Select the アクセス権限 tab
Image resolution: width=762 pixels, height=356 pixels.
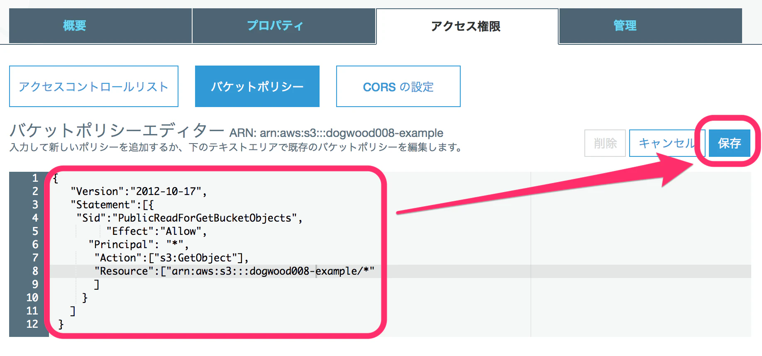[x=467, y=26]
